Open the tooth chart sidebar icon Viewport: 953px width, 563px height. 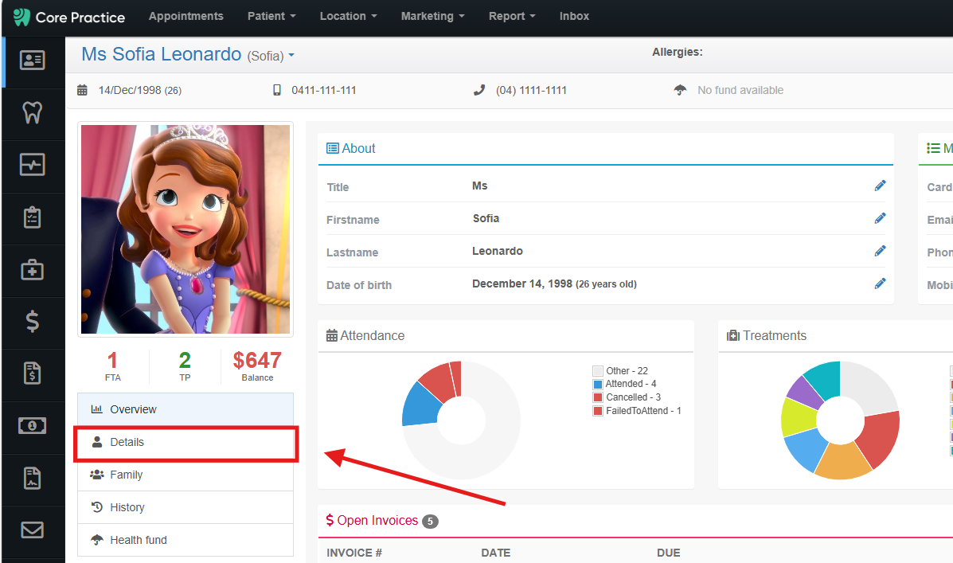tap(32, 112)
